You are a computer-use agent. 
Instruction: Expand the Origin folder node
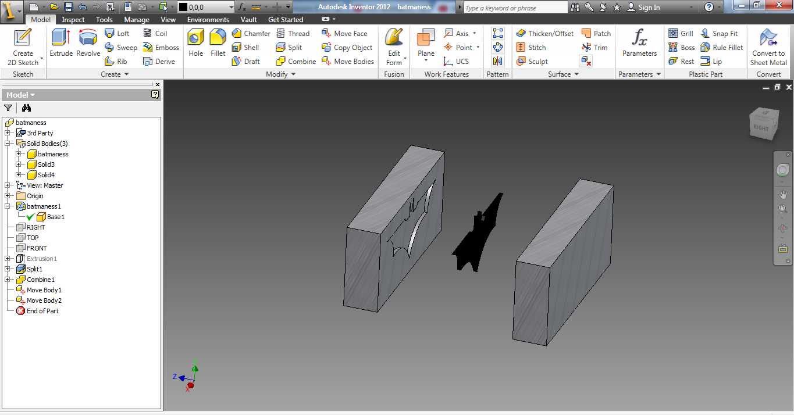click(8, 196)
